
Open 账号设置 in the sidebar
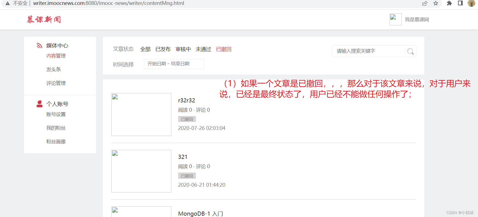56,114
